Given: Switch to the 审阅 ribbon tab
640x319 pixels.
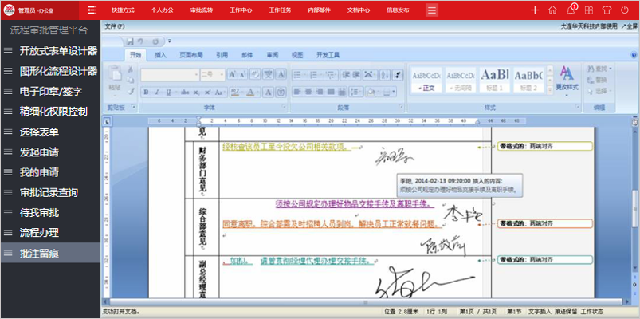Looking at the screenshot, I should tap(273, 55).
